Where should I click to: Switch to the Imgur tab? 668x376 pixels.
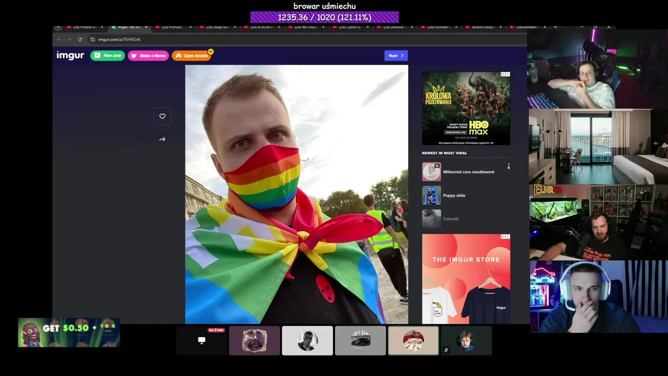click(128, 27)
